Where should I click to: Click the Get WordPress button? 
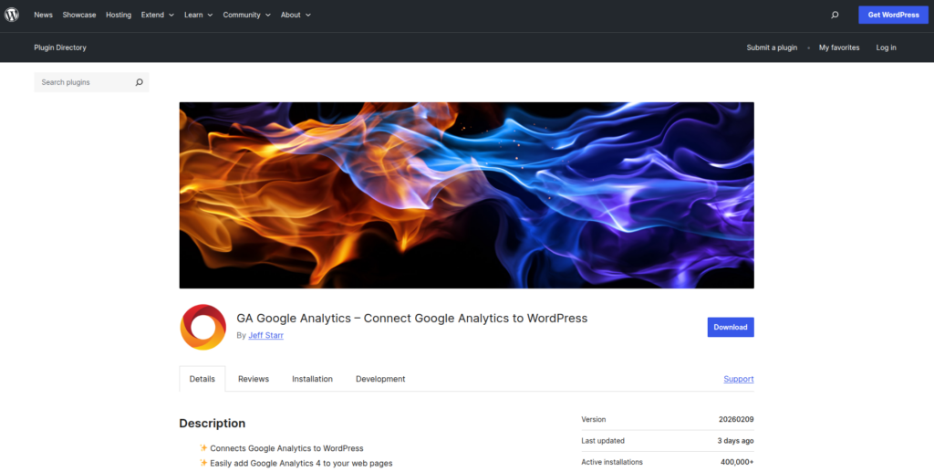[x=893, y=15]
